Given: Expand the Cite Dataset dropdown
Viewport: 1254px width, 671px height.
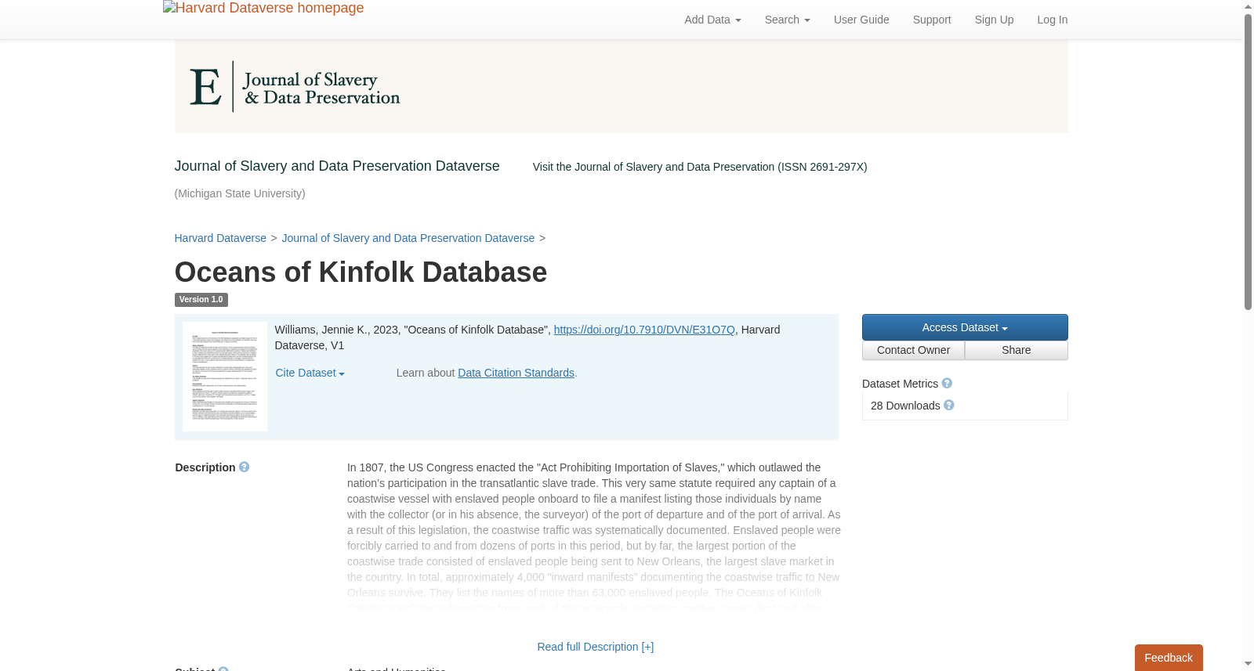Looking at the screenshot, I should (x=310, y=373).
